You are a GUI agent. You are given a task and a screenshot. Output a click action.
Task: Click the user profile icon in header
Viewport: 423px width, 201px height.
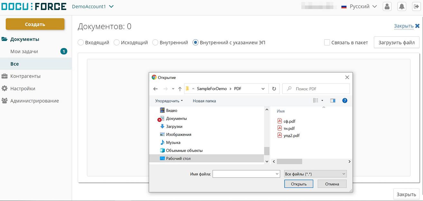(387, 6)
